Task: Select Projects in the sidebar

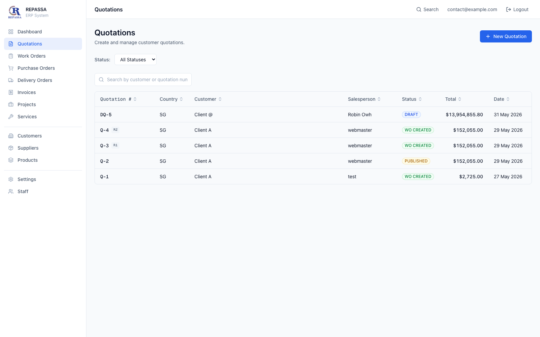Action: [x=43, y=104]
